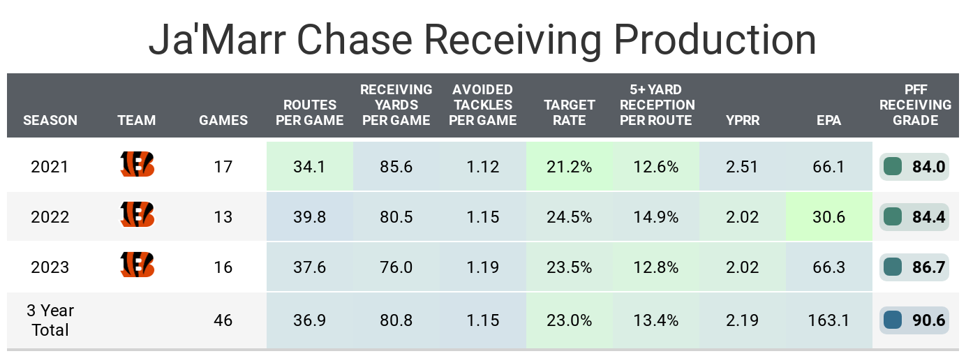The width and height of the screenshot is (966, 356).
Task: Click the PFF Receiving Grade header
Action: [x=915, y=105]
